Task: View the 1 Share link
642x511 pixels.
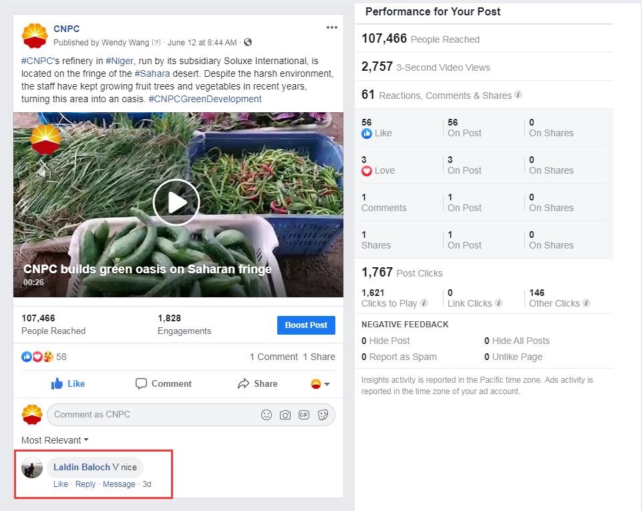Action: [x=319, y=357]
